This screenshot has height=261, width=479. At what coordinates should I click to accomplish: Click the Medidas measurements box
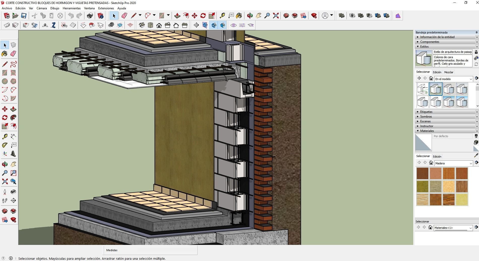[x=150, y=250]
